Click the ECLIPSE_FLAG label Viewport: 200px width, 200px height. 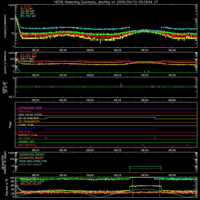[x=27, y=128]
